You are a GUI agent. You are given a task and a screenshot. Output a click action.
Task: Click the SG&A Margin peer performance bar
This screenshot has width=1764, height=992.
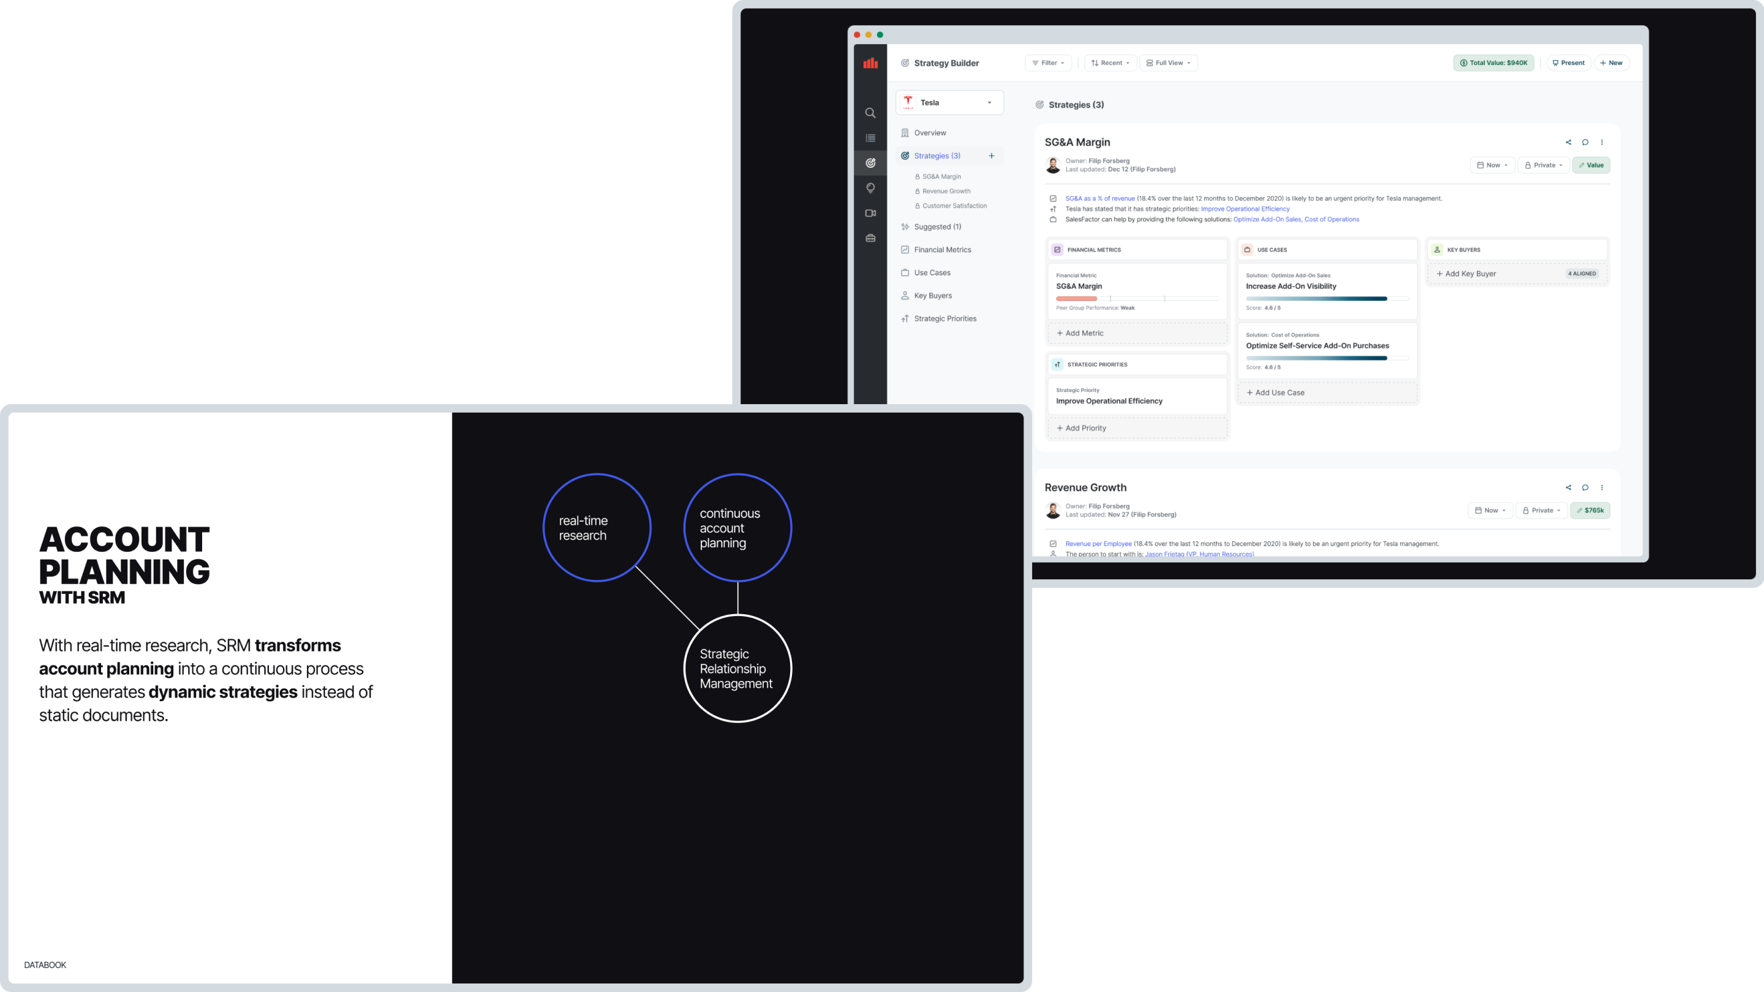tap(1137, 298)
